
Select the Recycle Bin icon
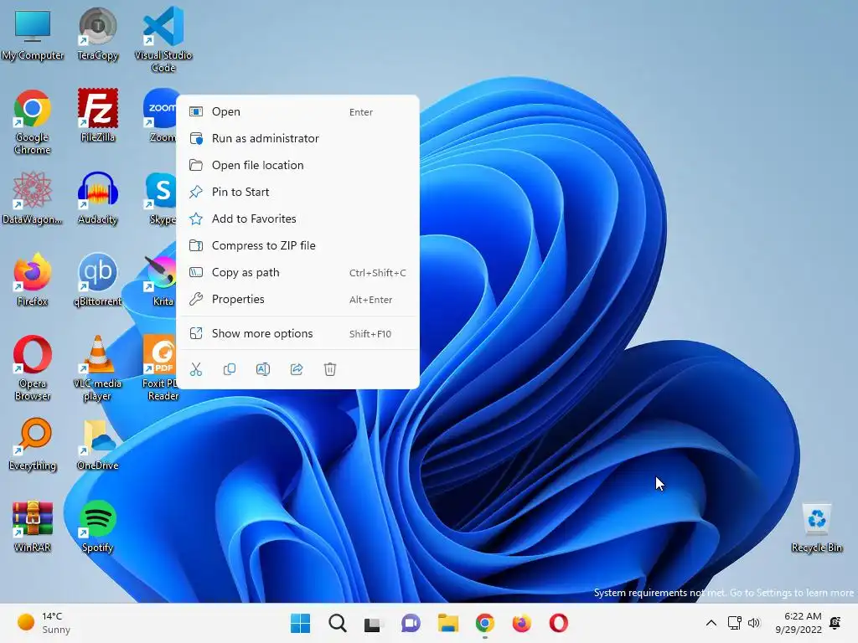[x=816, y=527]
